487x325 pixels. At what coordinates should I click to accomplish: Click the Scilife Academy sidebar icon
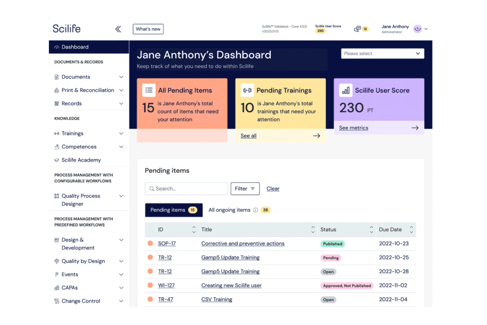pyautogui.click(x=57, y=160)
